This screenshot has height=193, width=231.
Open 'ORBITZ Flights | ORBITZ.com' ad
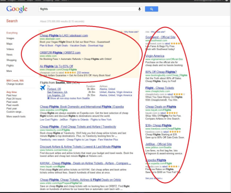click(60, 53)
